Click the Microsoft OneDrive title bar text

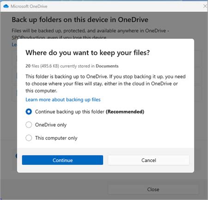(29, 6)
